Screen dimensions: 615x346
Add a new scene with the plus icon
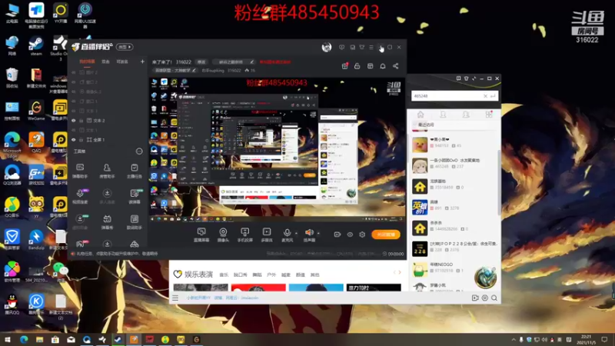[142, 62]
